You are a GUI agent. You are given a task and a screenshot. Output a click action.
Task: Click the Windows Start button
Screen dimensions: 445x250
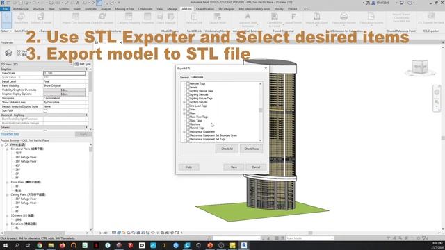6,245
